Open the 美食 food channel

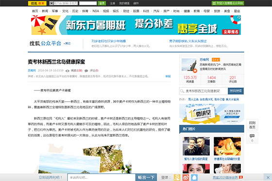(227, 11)
